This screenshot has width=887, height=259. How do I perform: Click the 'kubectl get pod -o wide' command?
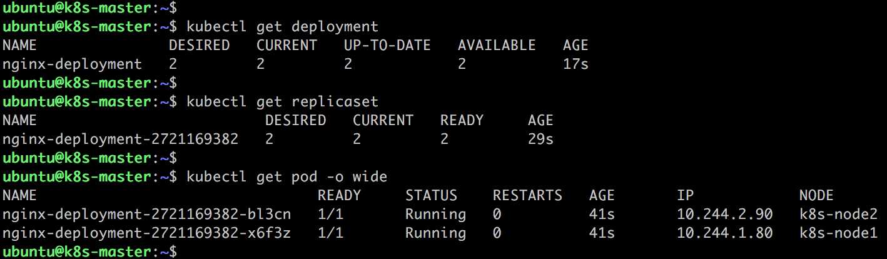coord(286,176)
